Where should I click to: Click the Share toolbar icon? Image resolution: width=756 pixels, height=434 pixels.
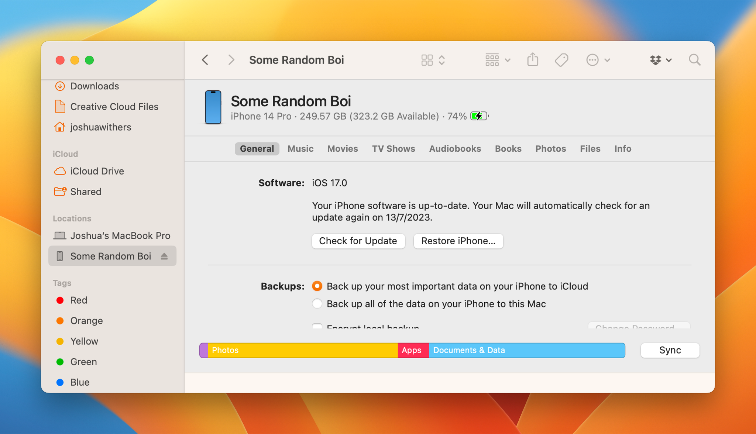533,60
